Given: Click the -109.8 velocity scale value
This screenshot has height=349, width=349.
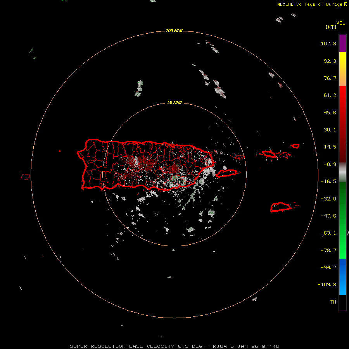Looking at the screenshot, I should click(327, 285).
